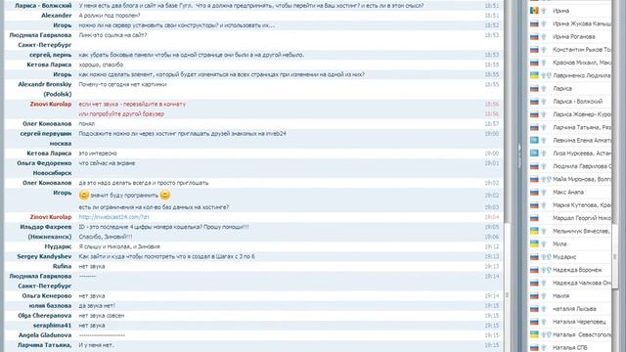626x352 pixels.
Task: Click the audio status icon beside Надежда Воронеж
Action: tap(546, 270)
